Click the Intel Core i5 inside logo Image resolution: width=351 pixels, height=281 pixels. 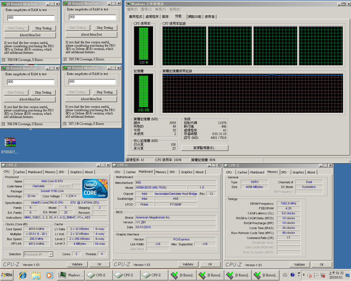point(95,189)
